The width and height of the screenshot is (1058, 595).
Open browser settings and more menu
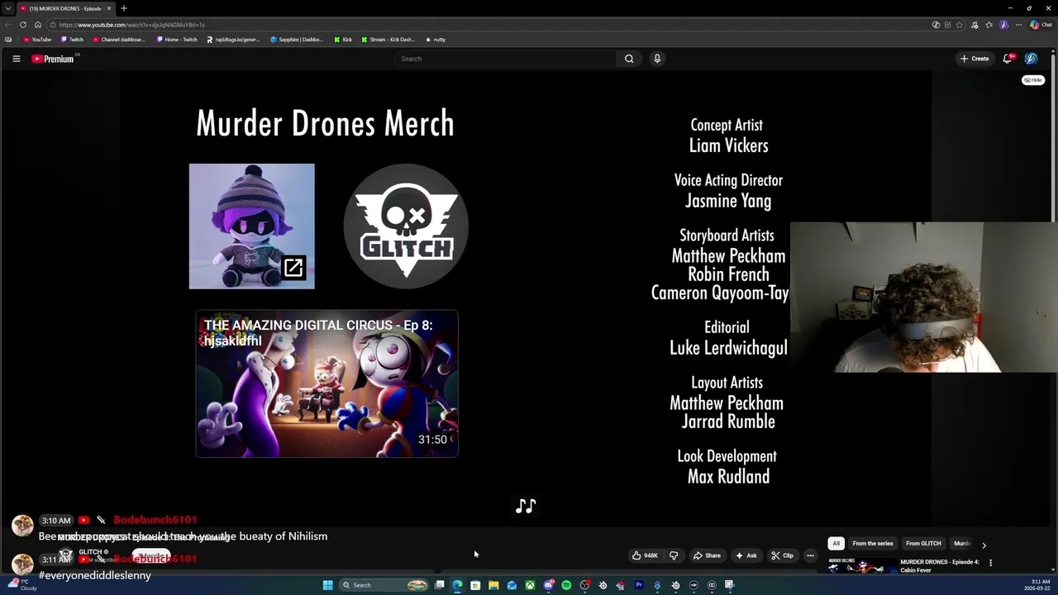(x=1019, y=25)
